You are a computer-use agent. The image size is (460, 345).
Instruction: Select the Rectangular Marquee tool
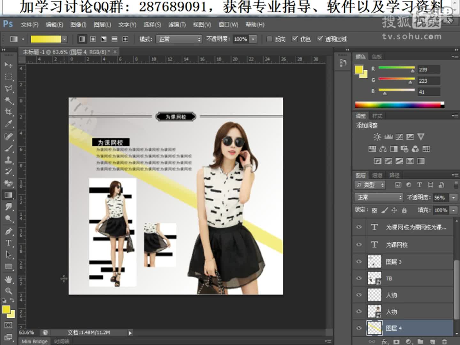click(9, 77)
